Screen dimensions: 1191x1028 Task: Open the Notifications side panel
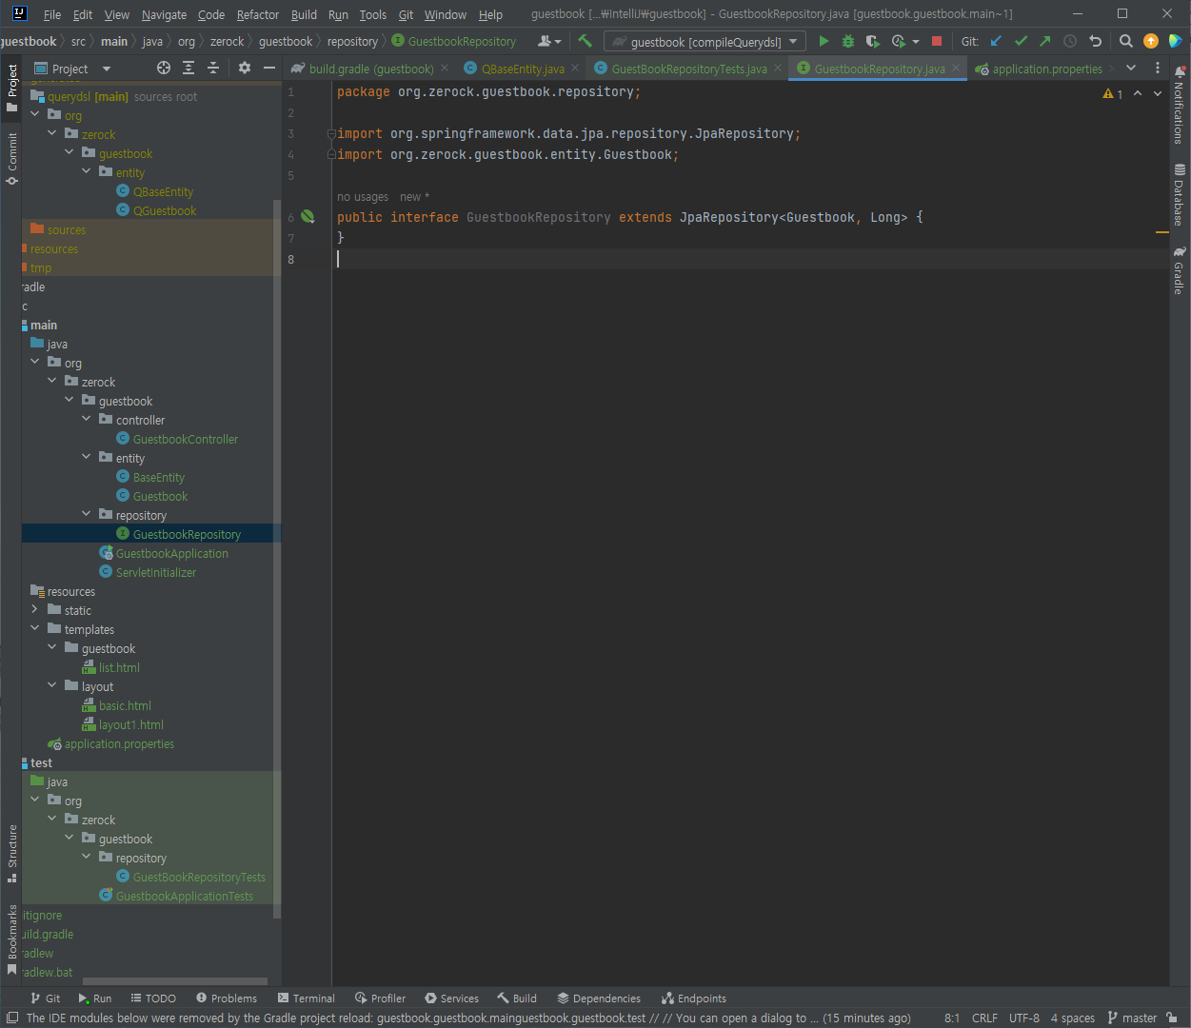coord(1180,106)
